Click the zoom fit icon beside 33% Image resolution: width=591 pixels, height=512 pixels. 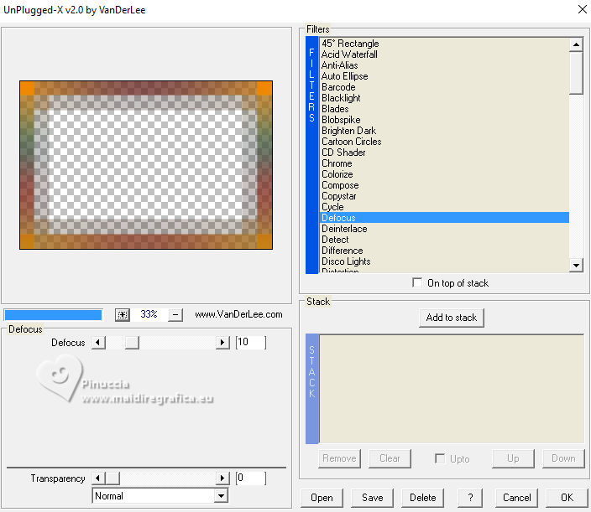pyautogui.click(x=123, y=314)
